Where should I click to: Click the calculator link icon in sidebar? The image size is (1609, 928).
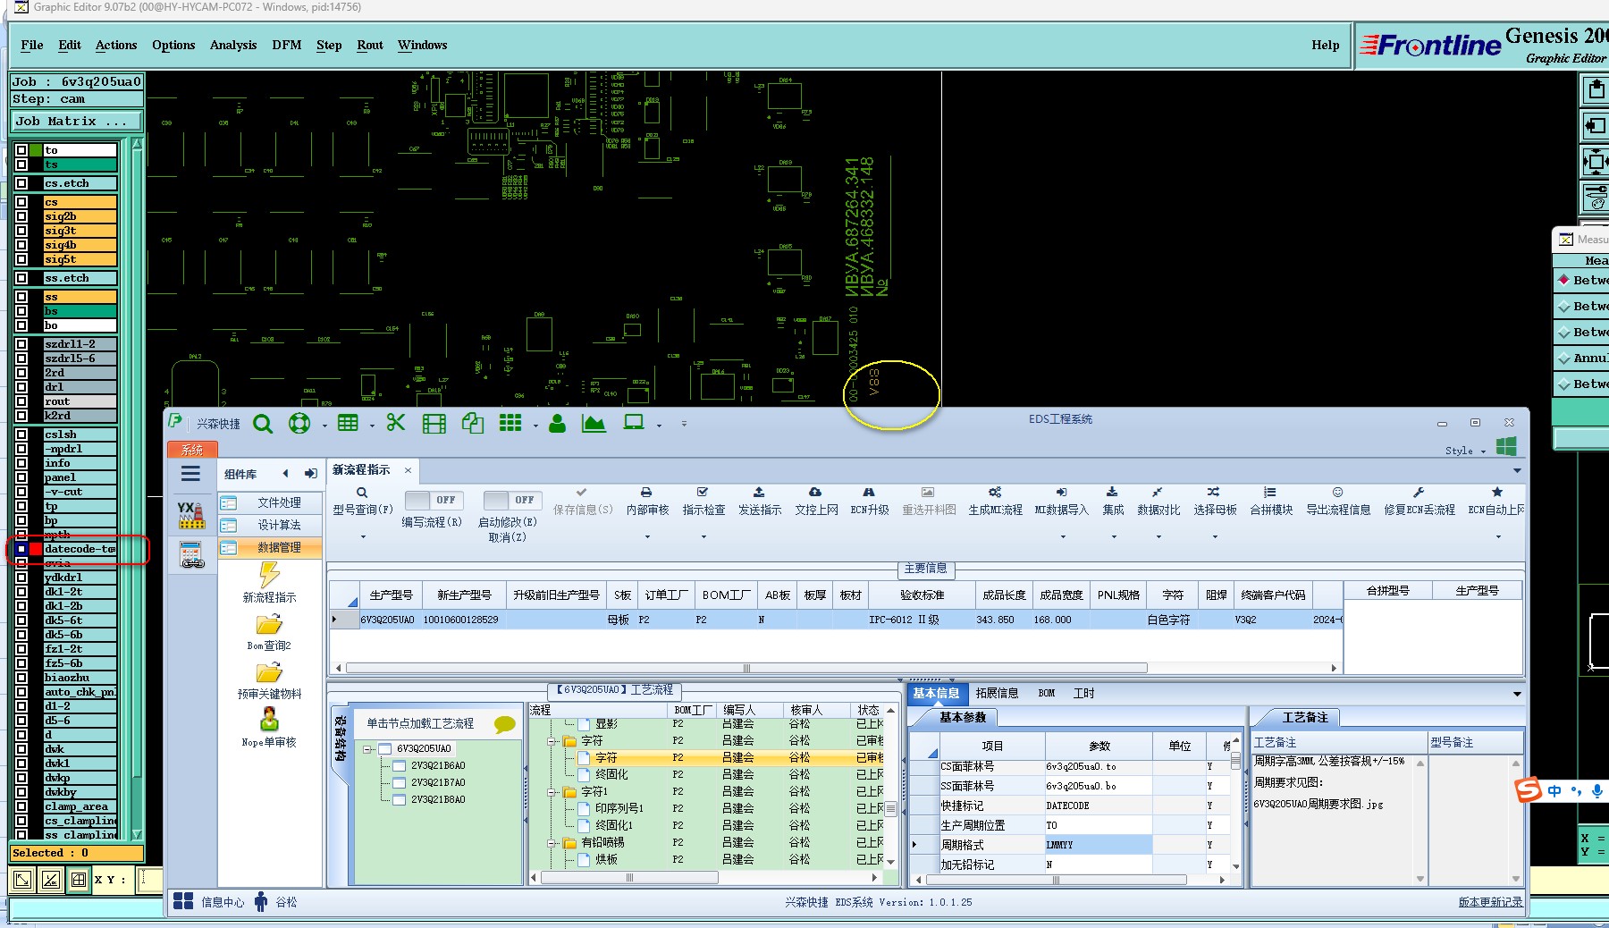191,554
